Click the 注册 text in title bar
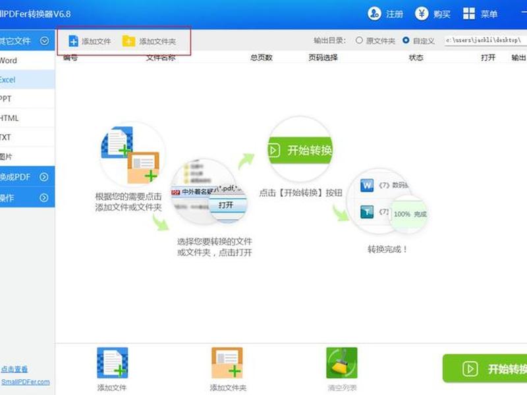527x395 pixels. coord(394,14)
